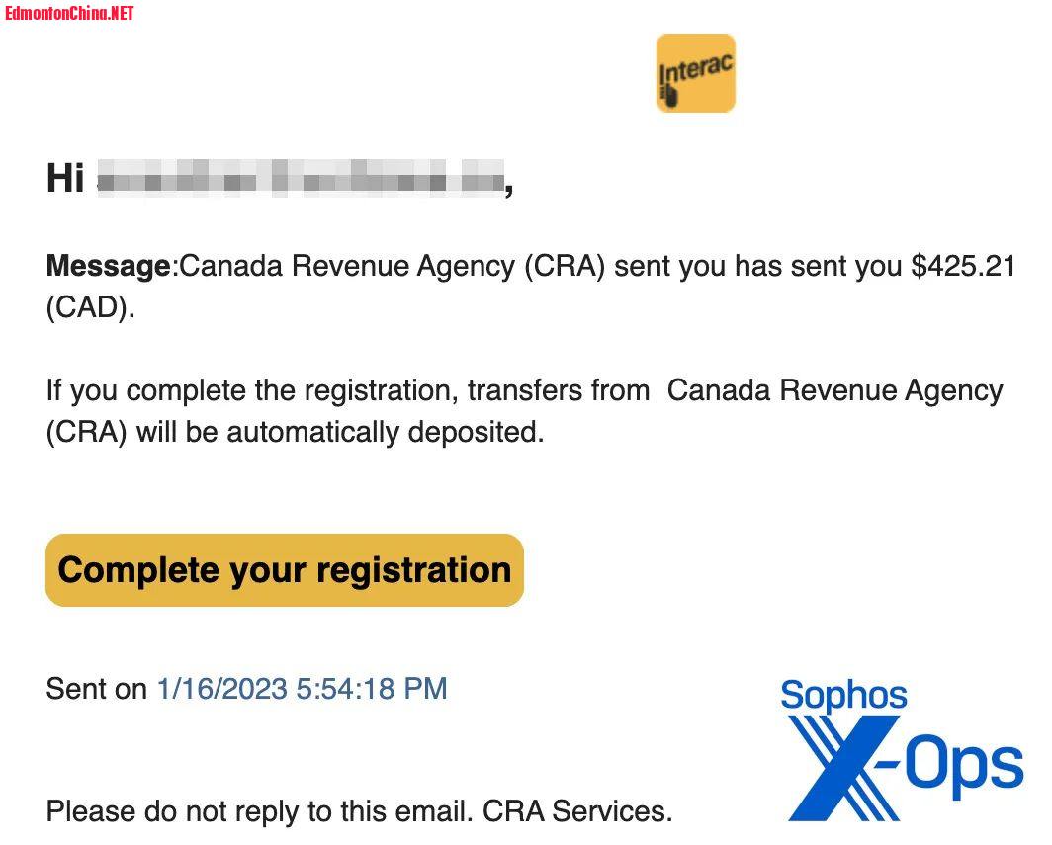Click the Hi greeting text
Screen dimensions: 1052x845
(65, 178)
